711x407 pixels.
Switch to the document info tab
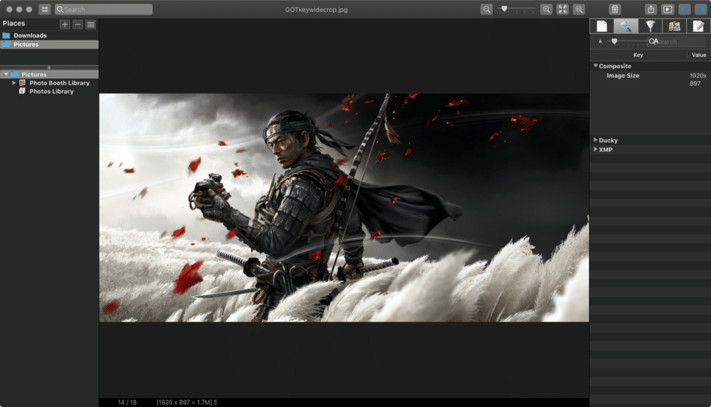(601, 26)
